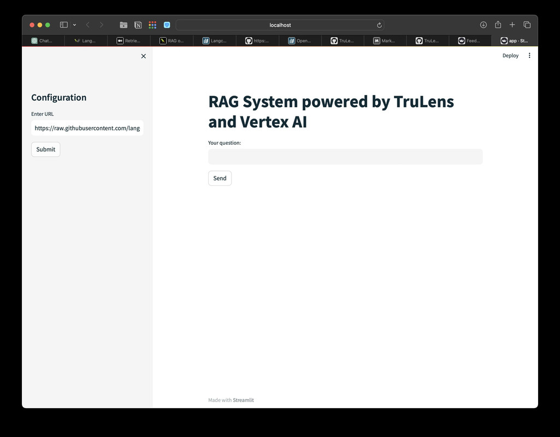Image resolution: width=560 pixels, height=437 pixels.
Task: Focus the localhost address bar
Action: (280, 25)
